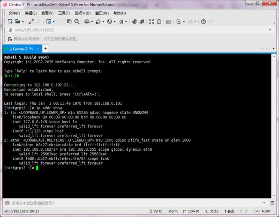Open the compose bar dropdown arrow
This screenshot has height=217, width=279.
[x=264, y=203]
